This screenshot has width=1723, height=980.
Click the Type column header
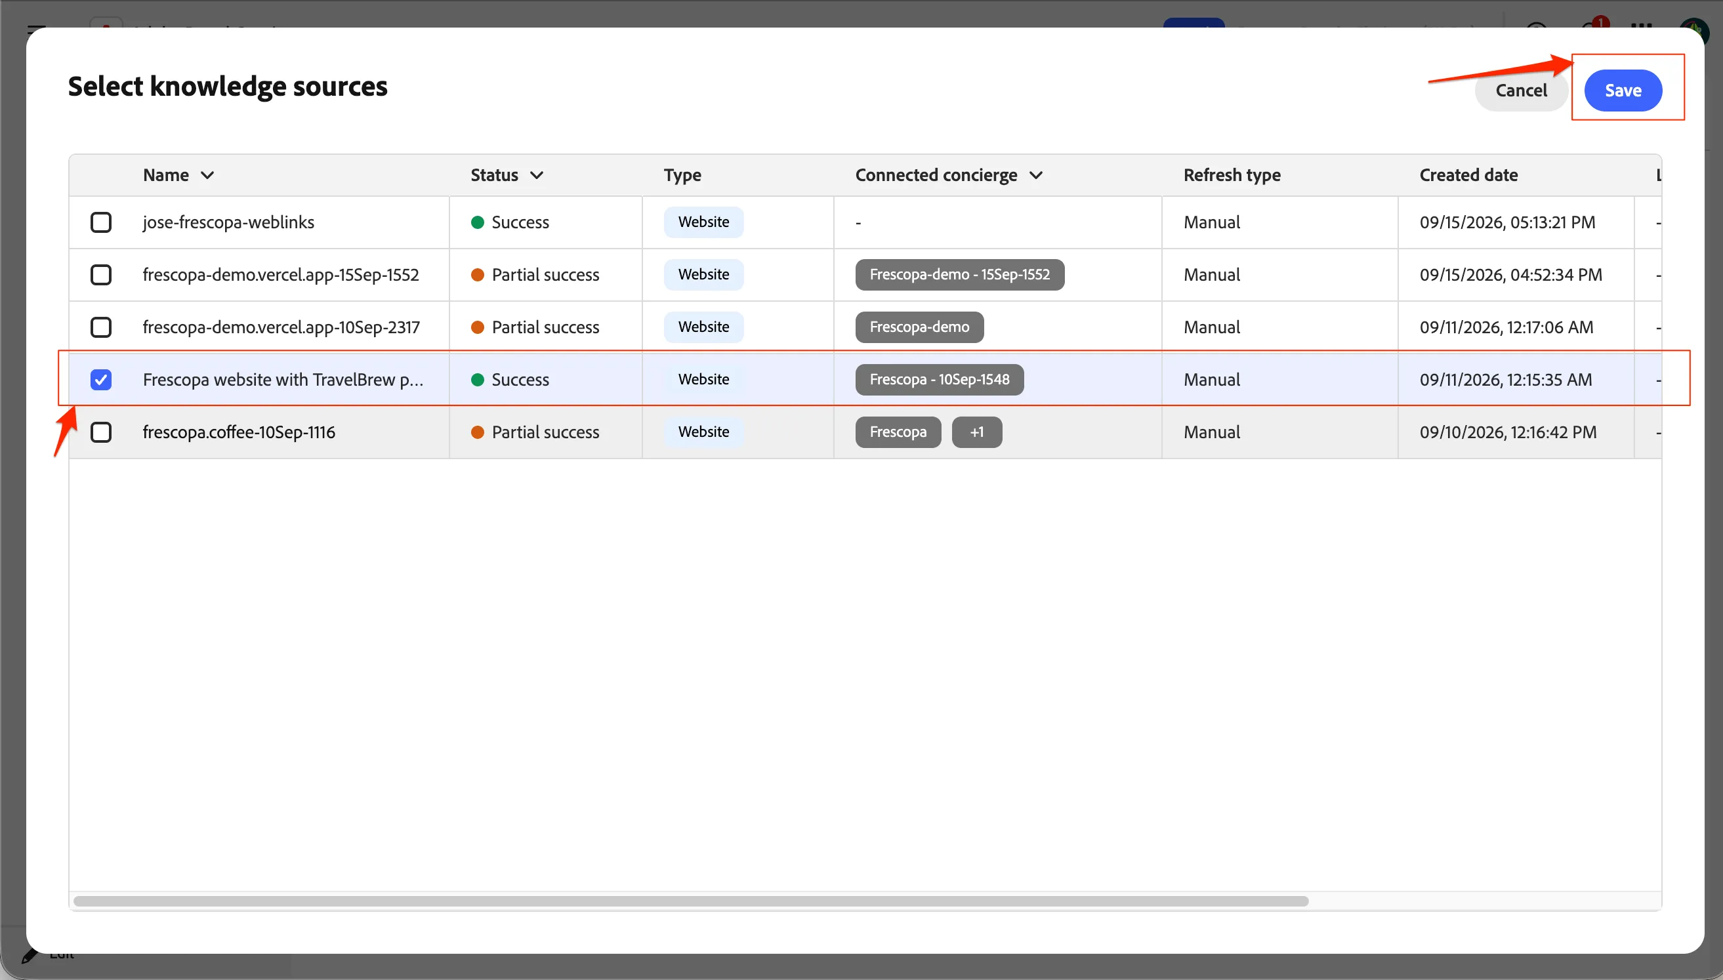click(682, 176)
